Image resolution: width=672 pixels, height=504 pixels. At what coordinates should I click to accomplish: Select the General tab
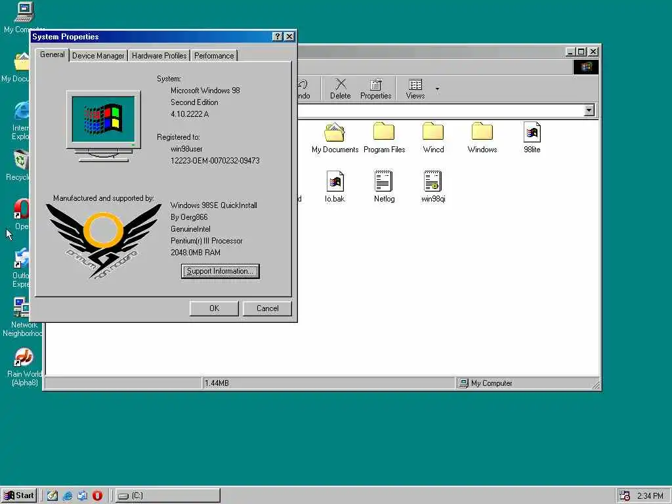pos(52,54)
